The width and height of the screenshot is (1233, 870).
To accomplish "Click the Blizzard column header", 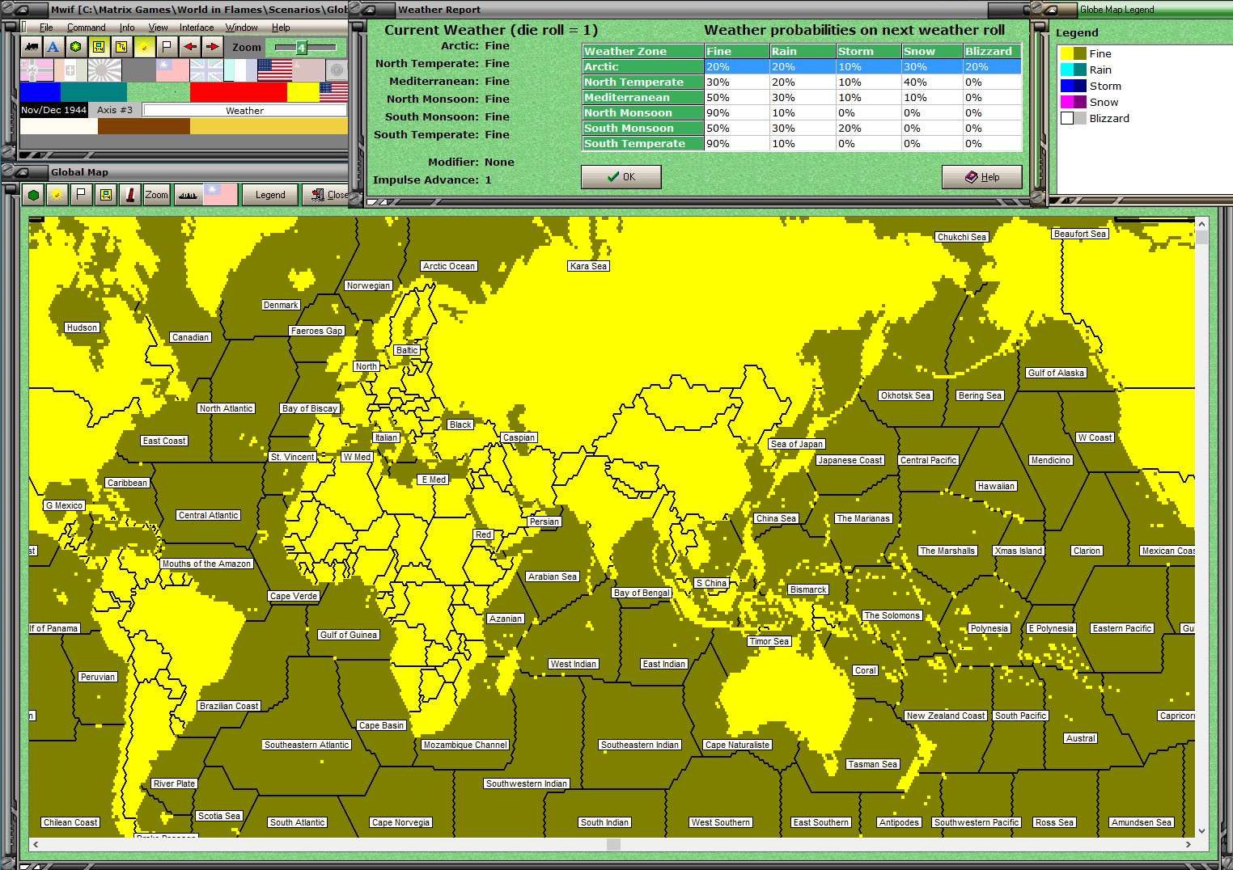I will (x=992, y=51).
